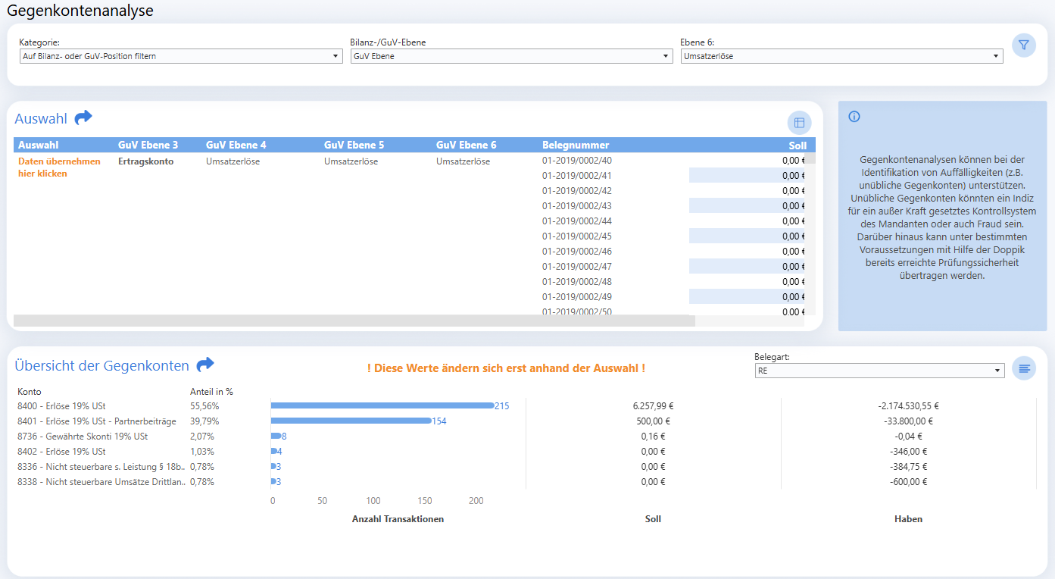Open the Bilanz-/GuV-Ebene dropdown
Viewport: 1055px width, 579px height.
511,56
